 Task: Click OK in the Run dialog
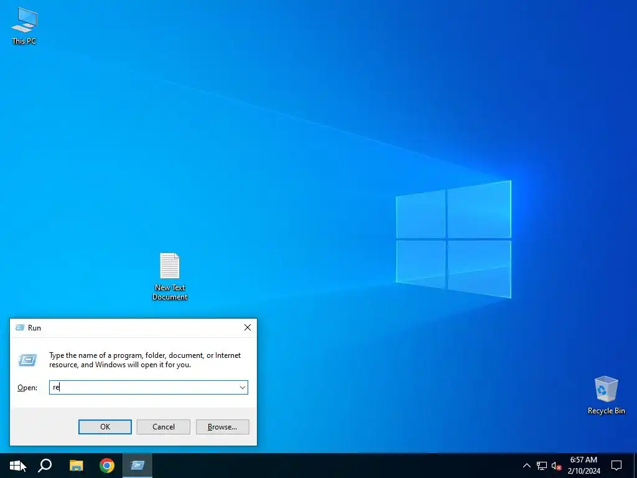105,427
